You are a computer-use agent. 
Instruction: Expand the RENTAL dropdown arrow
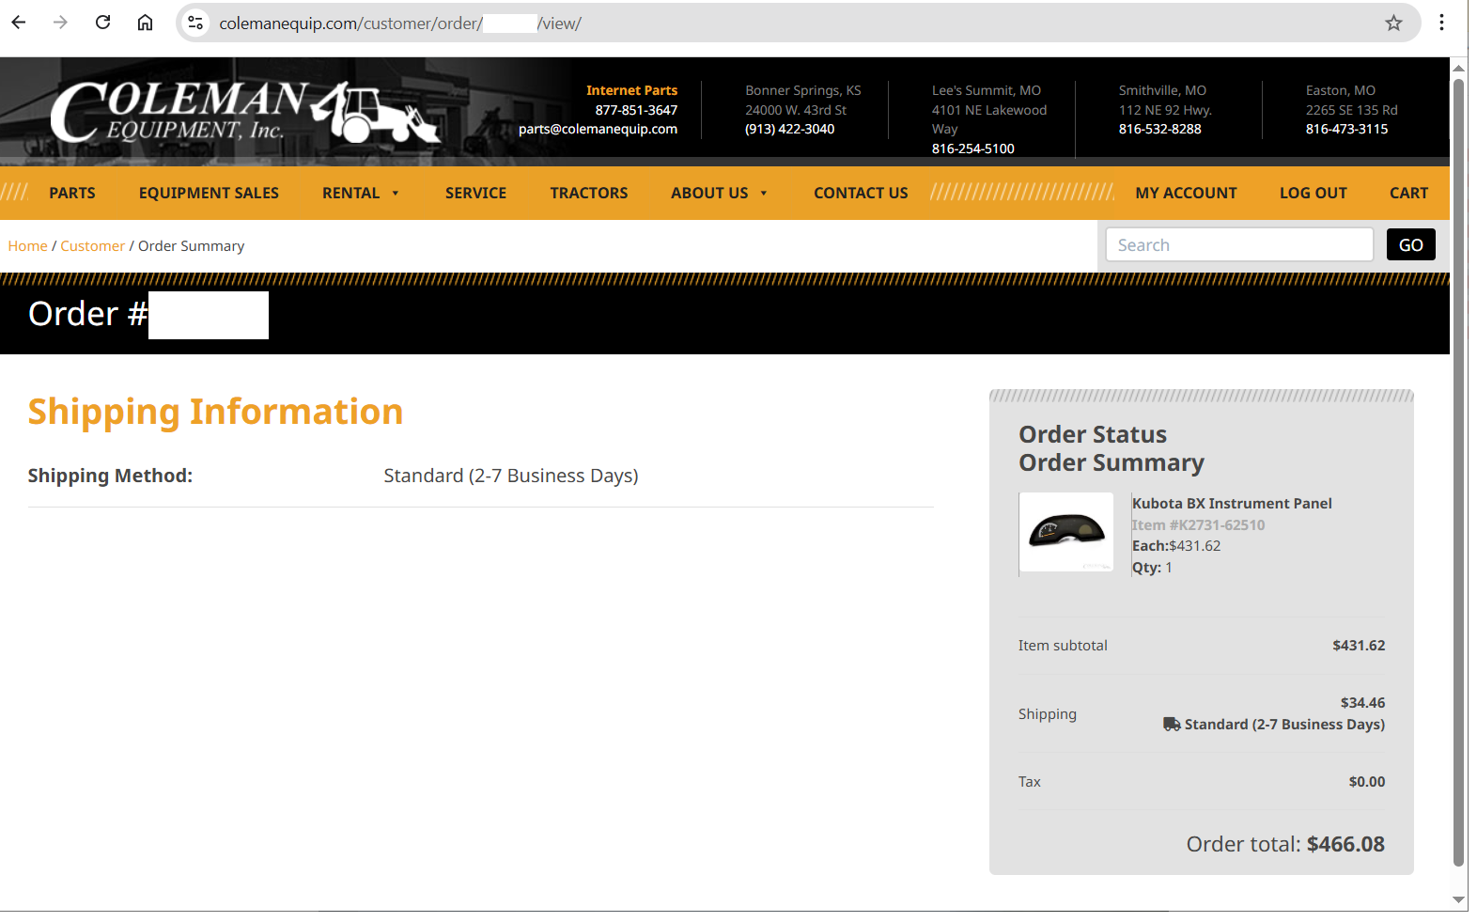396,193
